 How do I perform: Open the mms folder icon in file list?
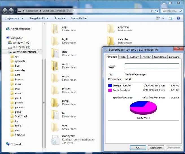click(55, 66)
